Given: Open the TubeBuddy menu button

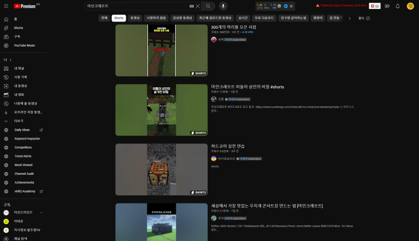Looking at the screenshot, I should coord(375,6).
